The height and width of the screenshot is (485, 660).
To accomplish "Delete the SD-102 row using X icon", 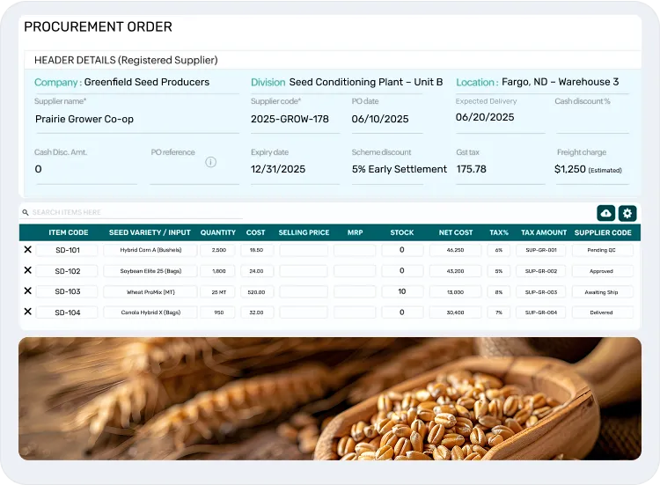I will point(27,271).
